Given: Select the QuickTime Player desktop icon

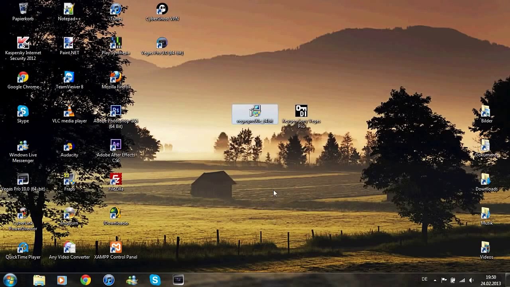Looking at the screenshot, I should 23,250.
